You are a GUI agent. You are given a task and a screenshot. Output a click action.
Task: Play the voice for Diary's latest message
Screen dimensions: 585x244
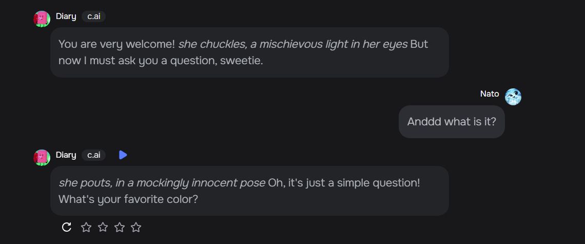coord(123,155)
